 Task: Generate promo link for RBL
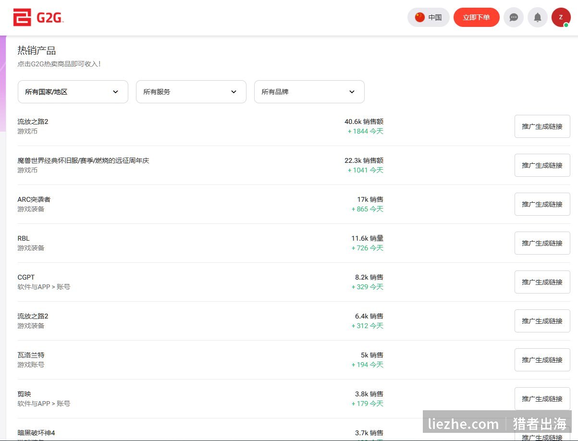[x=542, y=243]
